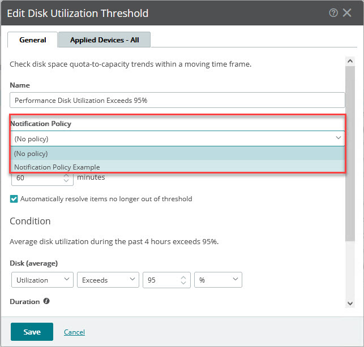
Task: Click the Duration info icon
Action: [46, 301]
